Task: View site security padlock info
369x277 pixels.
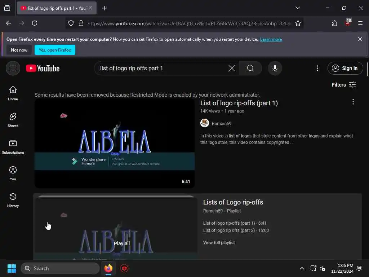Action: (x=81, y=23)
